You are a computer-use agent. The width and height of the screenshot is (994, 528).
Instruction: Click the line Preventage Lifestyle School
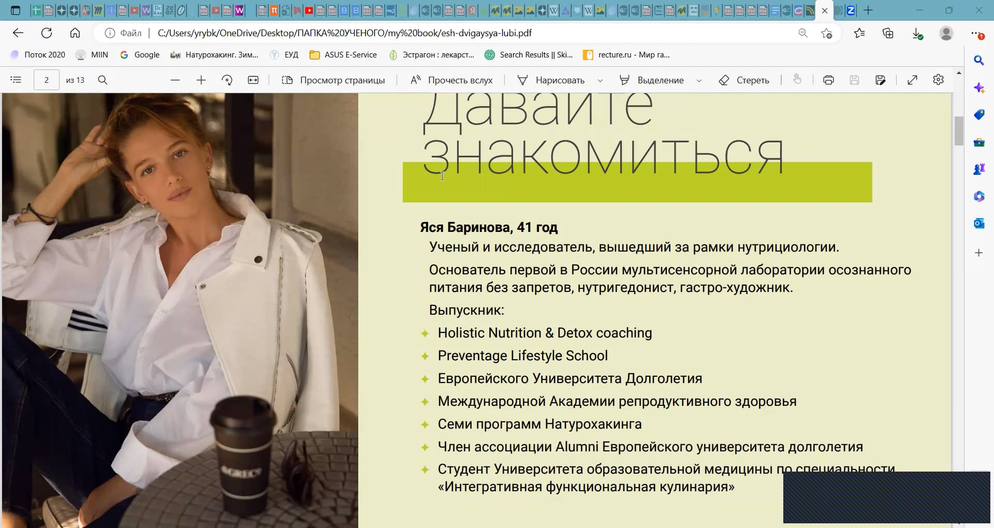[523, 356]
